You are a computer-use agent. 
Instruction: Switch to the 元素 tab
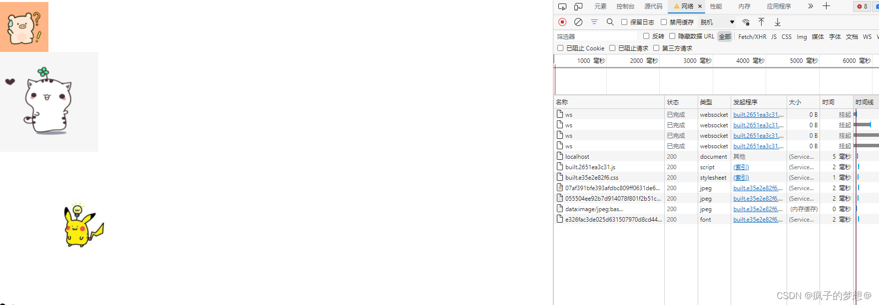(x=600, y=6)
